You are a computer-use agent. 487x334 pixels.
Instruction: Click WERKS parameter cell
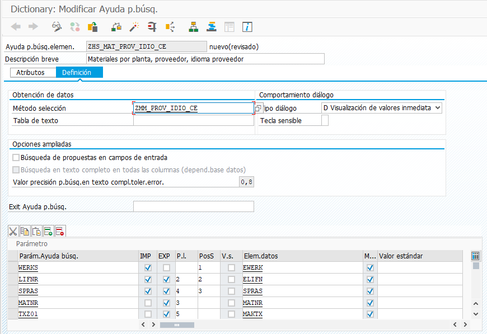pyautogui.click(x=78, y=267)
